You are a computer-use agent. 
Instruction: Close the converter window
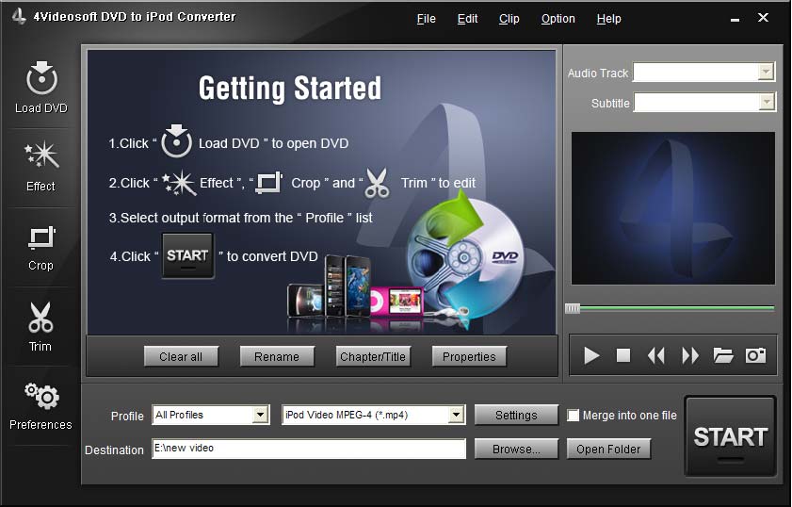[763, 18]
